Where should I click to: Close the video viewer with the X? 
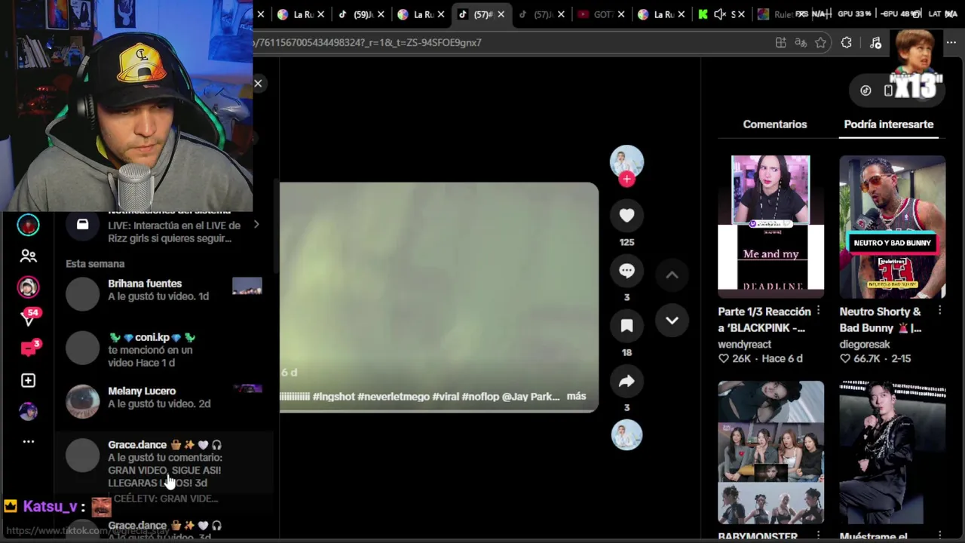(x=258, y=84)
